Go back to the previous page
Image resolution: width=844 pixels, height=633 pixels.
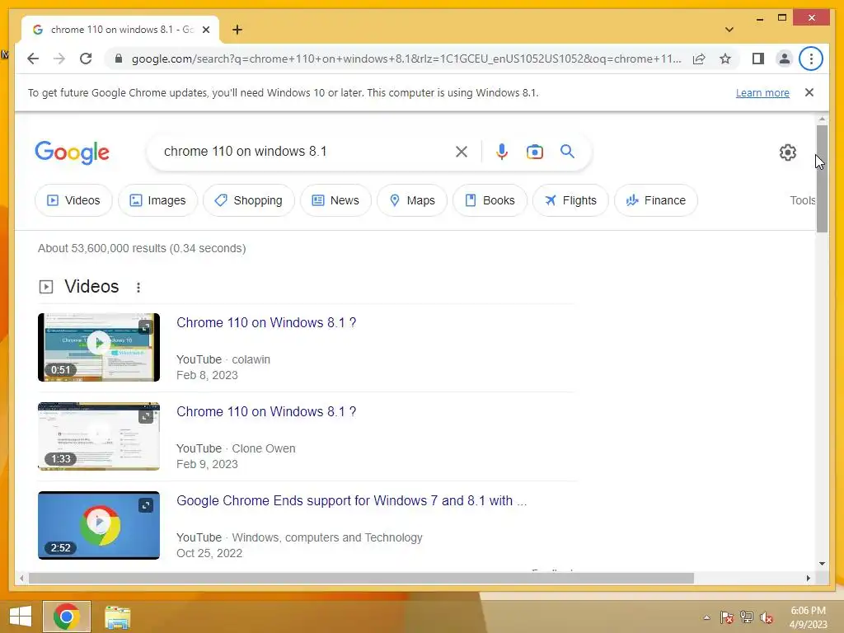coord(33,59)
